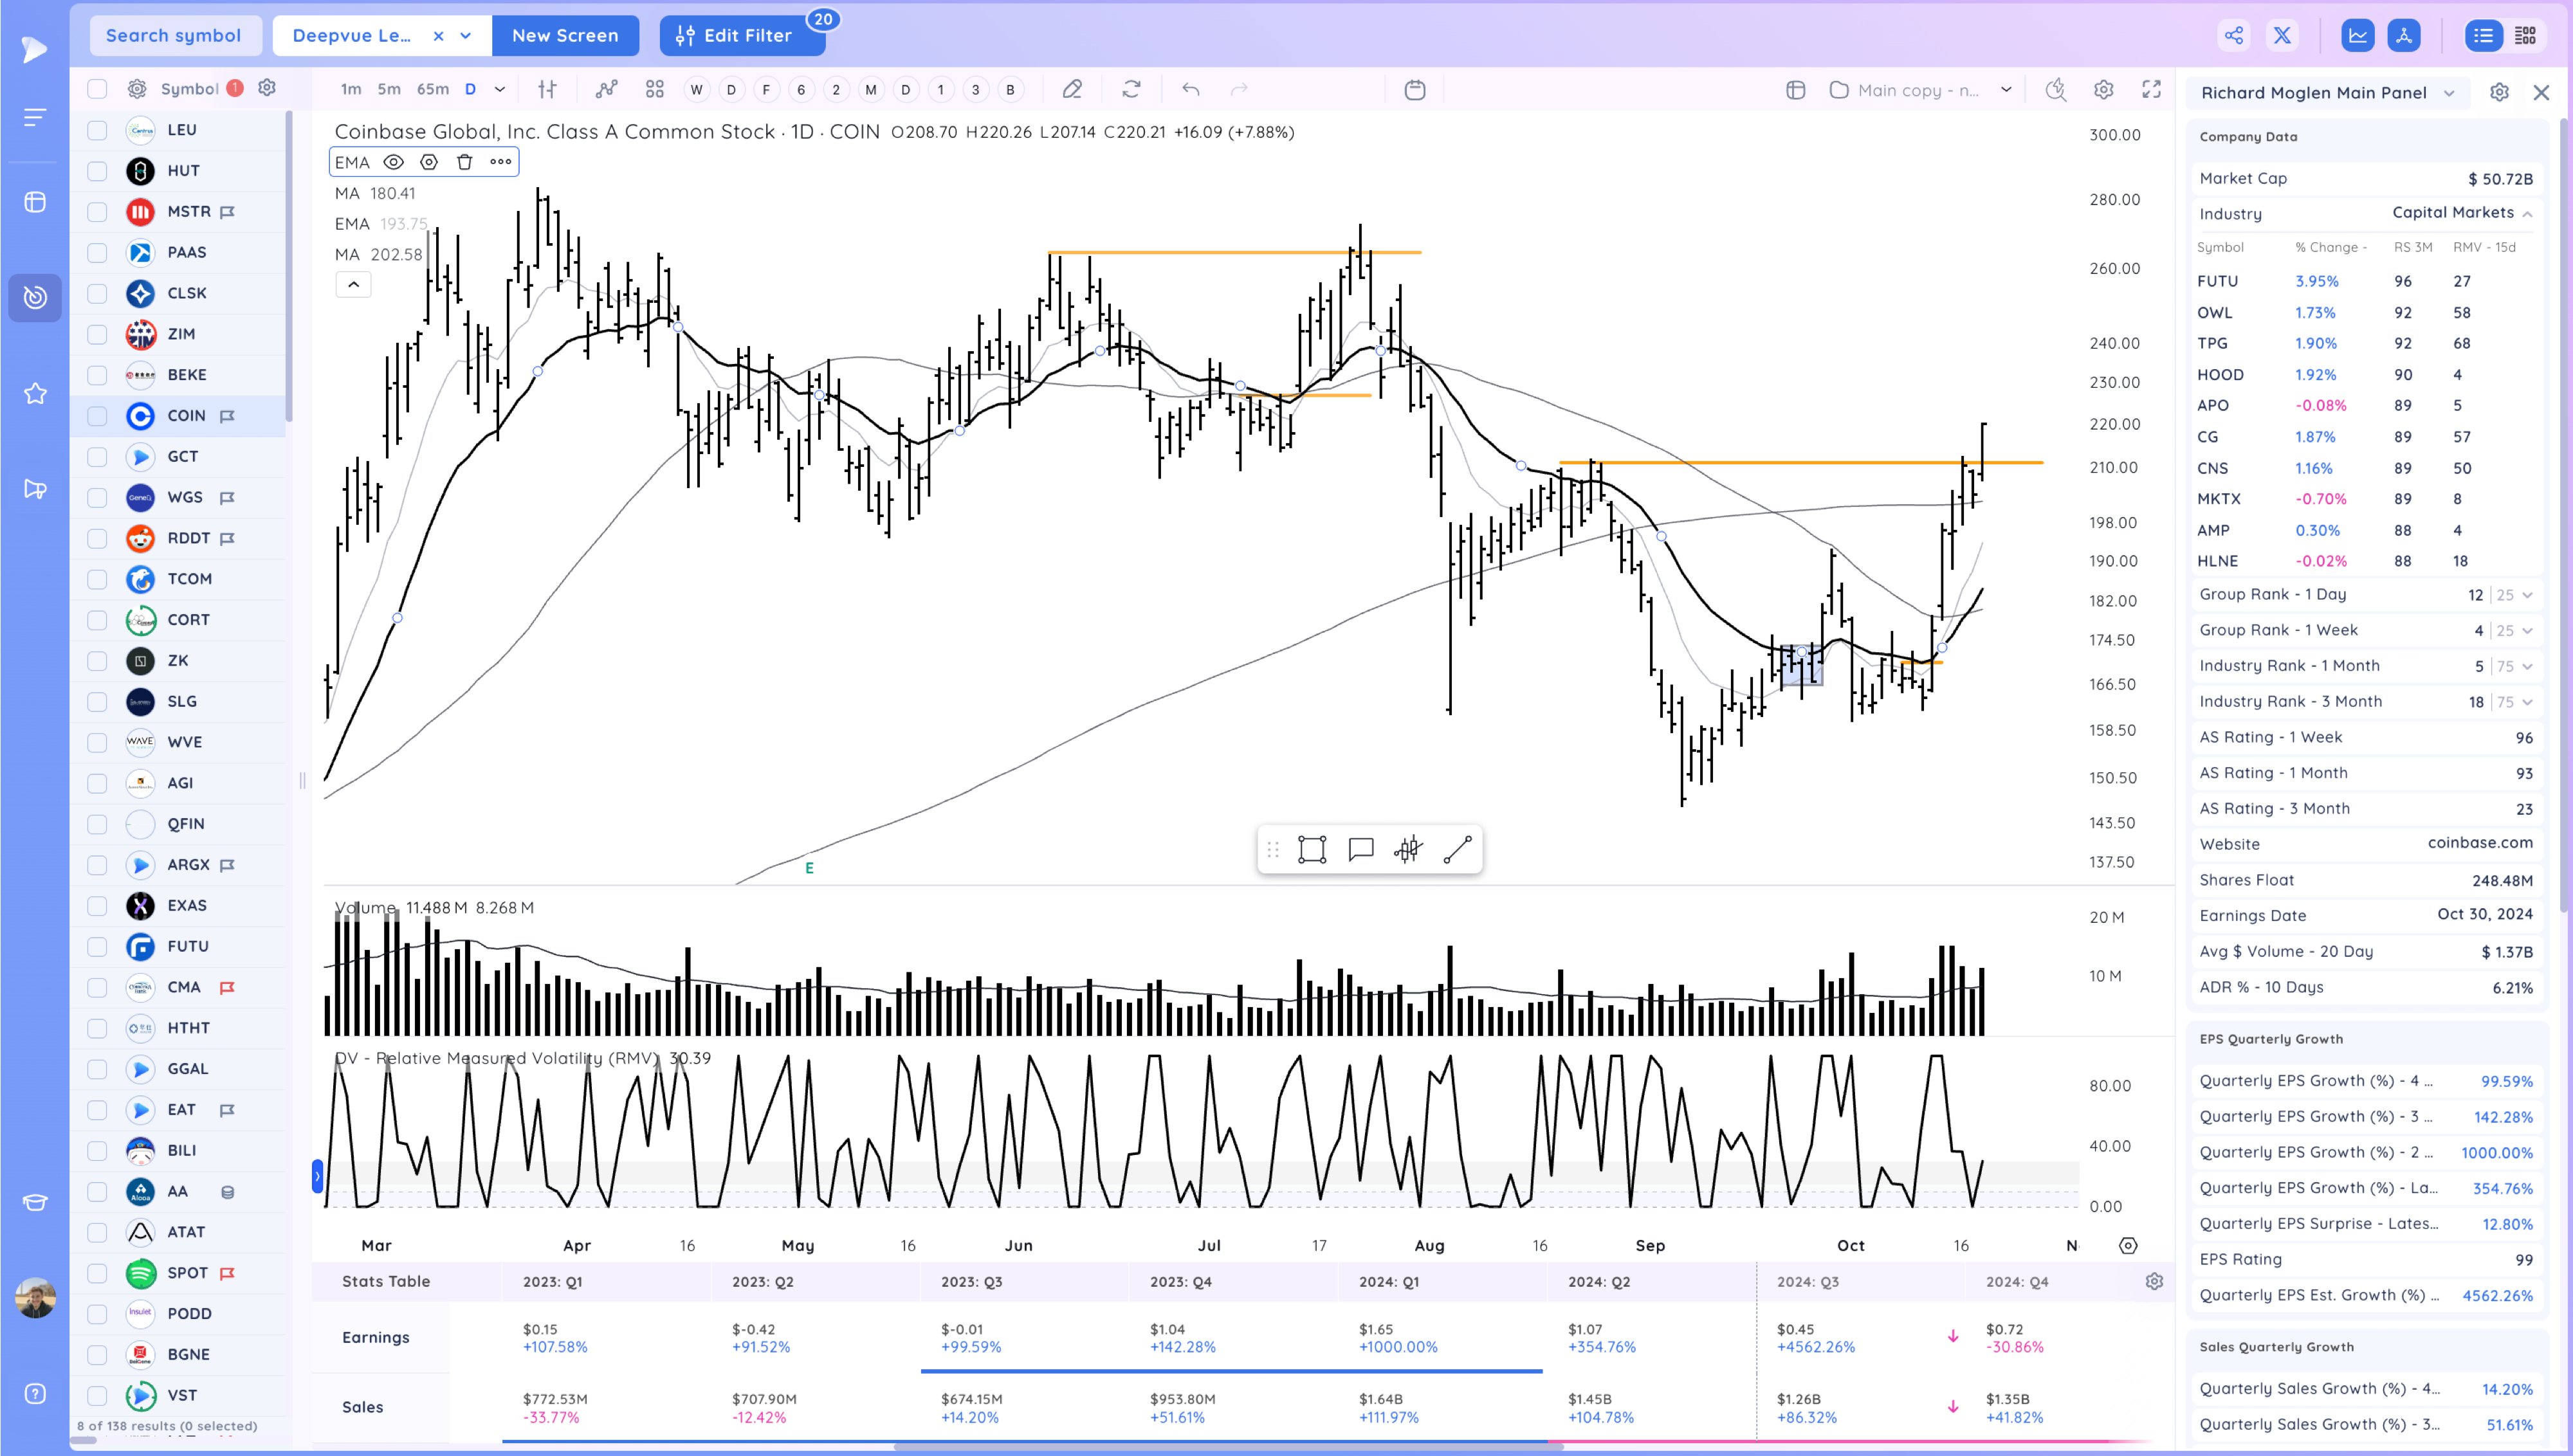Toggle EMA visibility eye icon

pos(394,162)
